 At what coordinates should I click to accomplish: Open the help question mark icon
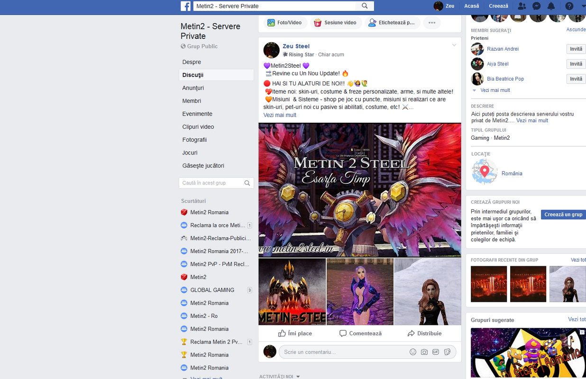pyautogui.click(x=569, y=6)
